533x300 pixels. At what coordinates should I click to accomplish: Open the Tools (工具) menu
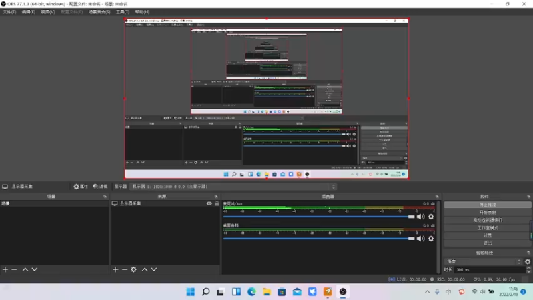(x=123, y=12)
